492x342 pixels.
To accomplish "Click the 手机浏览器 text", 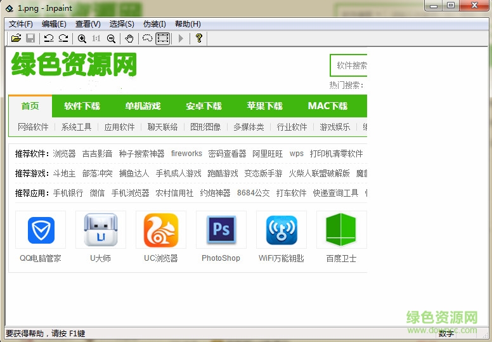I will (x=130, y=193).
